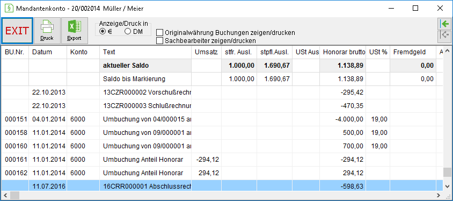
Task: Click the horizontal scrollbar thumb
Action: [x=14, y=195]
